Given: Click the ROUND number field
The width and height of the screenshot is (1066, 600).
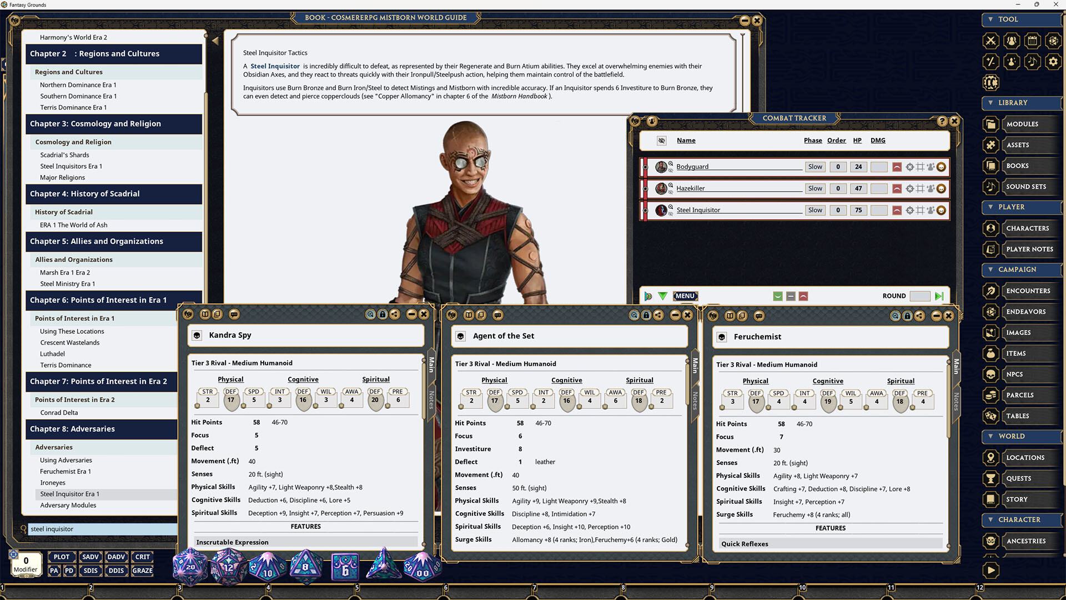Looking at the screenshot, I should click(920, 296).
